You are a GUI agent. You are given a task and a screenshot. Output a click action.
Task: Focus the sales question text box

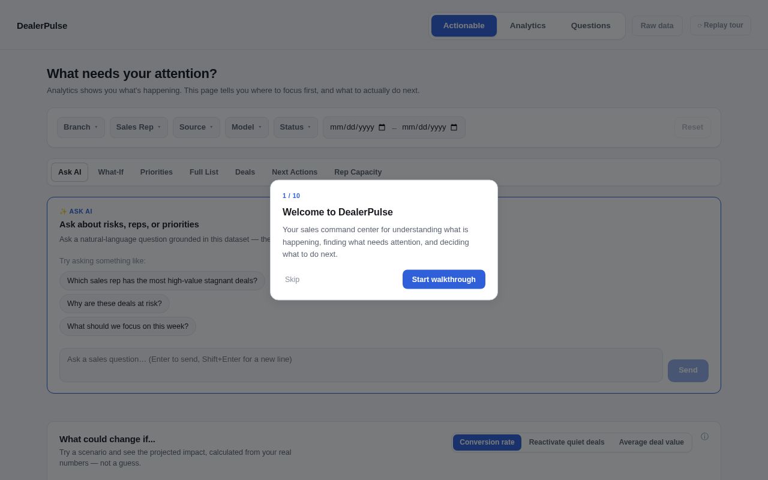(x=361, y=365)
